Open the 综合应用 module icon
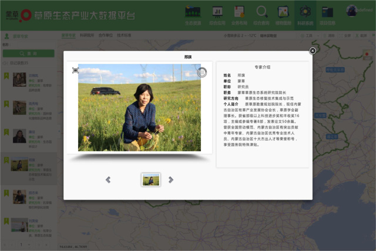The height and width of the screenshot is (251, 376). click(x=217, y=12)
